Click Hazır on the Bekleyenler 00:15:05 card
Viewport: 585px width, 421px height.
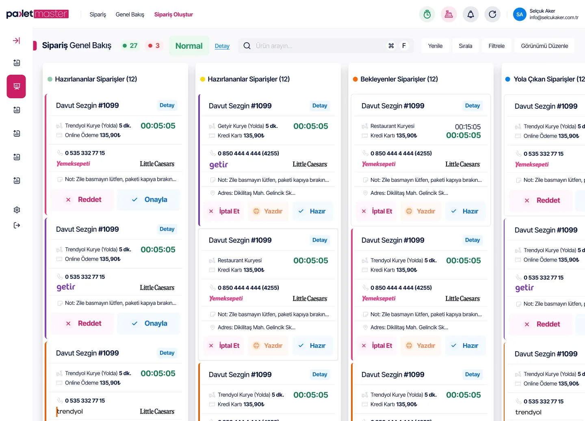click(465, 211)
